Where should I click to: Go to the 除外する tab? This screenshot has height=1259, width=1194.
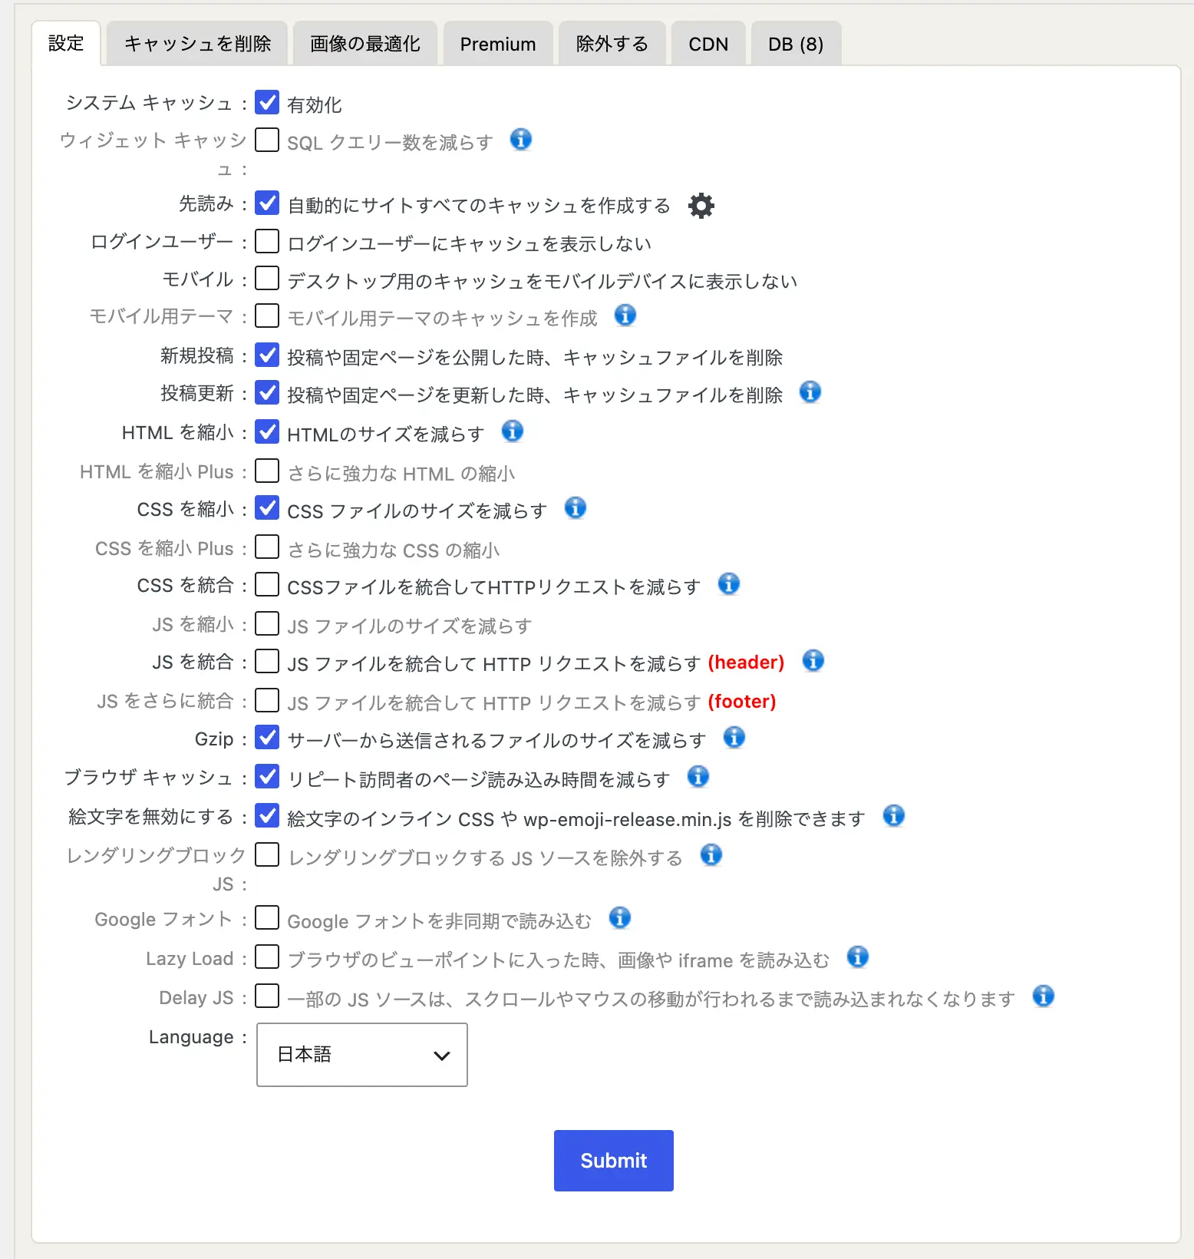[612, 44]
